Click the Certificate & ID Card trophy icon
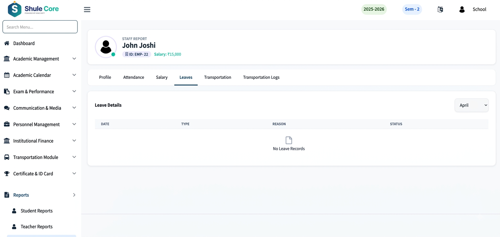Image resolution: width=500 pixels, height=237 pixels. pyautogui.click(x=7, y=174)
